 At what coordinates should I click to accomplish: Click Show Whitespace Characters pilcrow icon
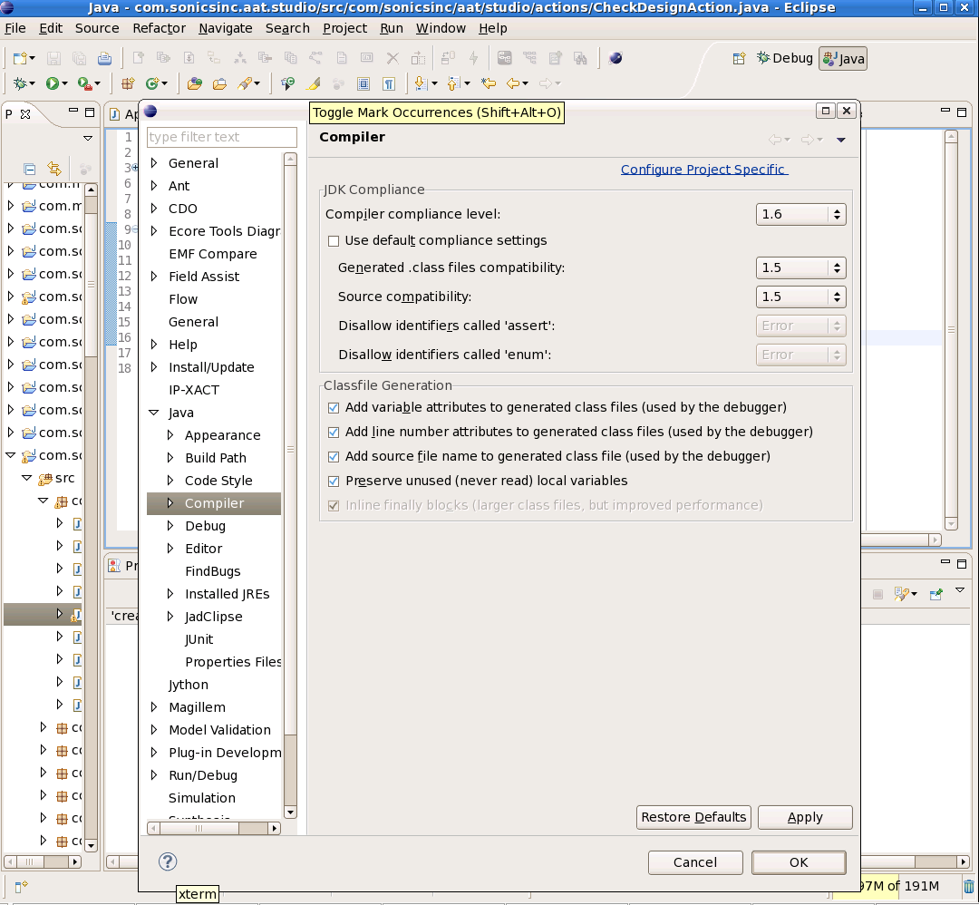[x=388, y=83]
